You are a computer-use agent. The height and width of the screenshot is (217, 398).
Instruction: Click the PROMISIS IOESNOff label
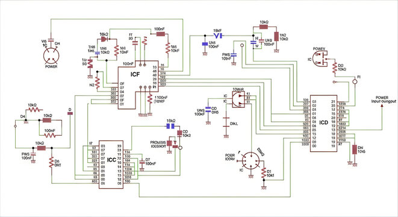pos(158,144)
